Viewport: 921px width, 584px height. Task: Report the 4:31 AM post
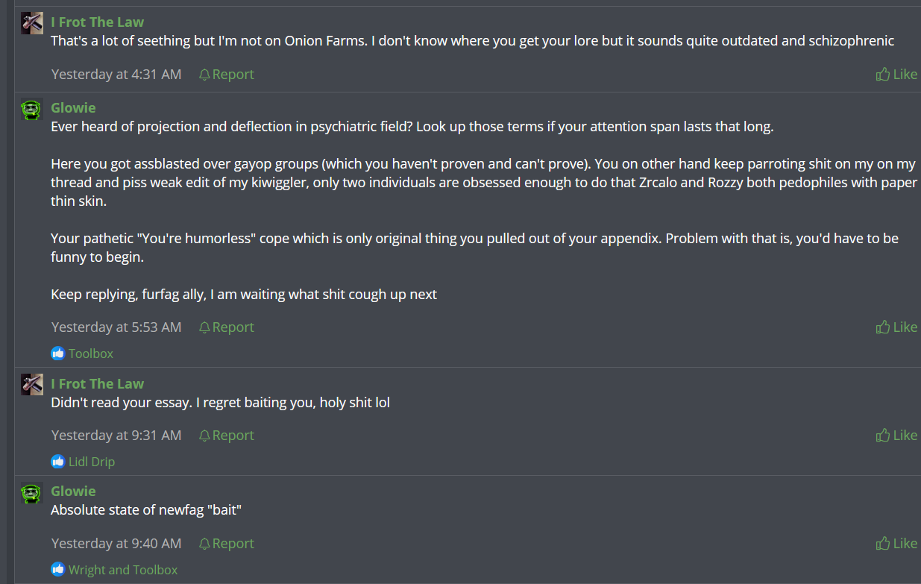(227, 74)
